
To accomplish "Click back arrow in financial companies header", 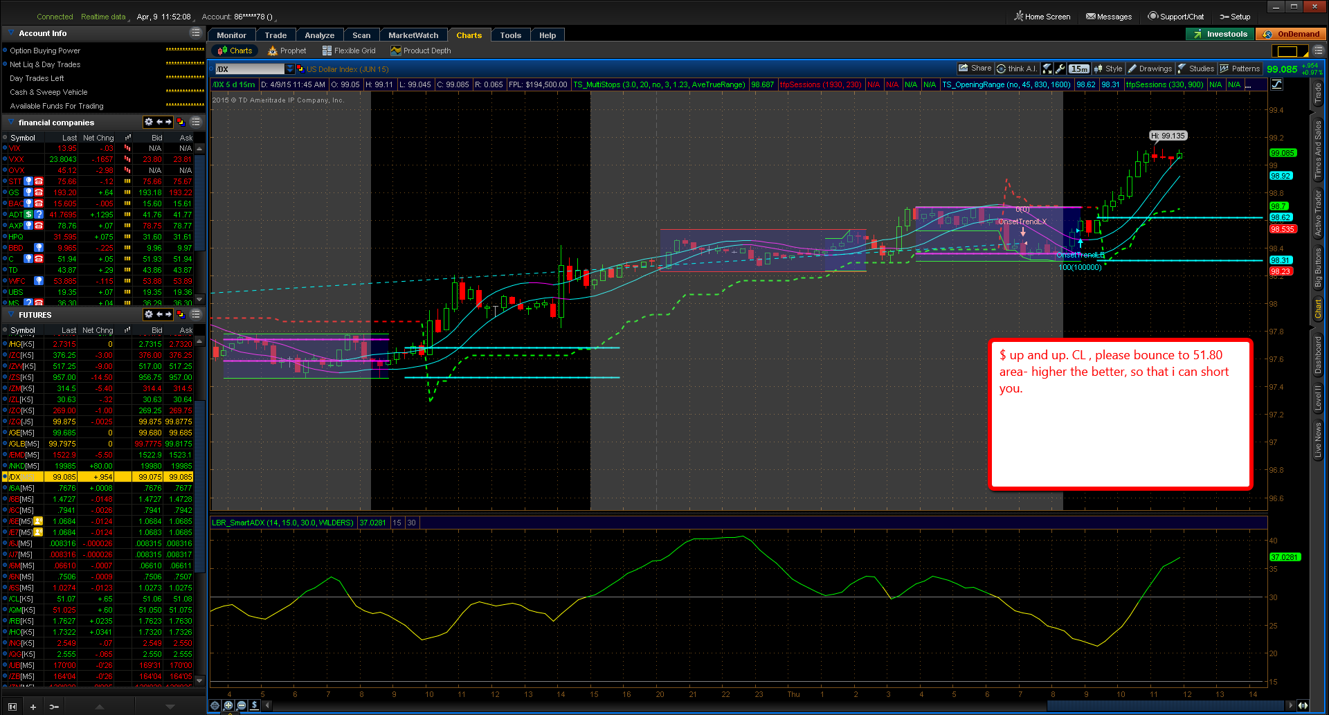I will pyautogui.click(x=159, y=122).
